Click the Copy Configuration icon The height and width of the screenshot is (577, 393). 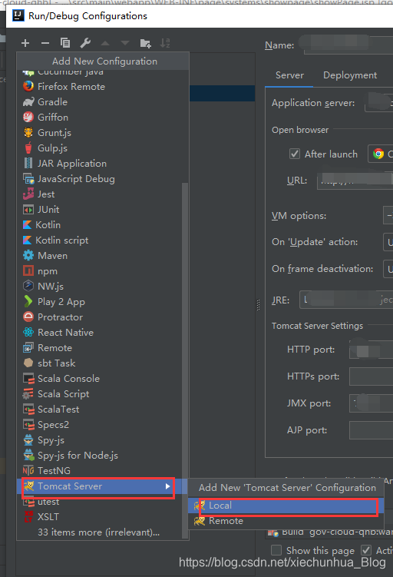(x=65, y=43)
